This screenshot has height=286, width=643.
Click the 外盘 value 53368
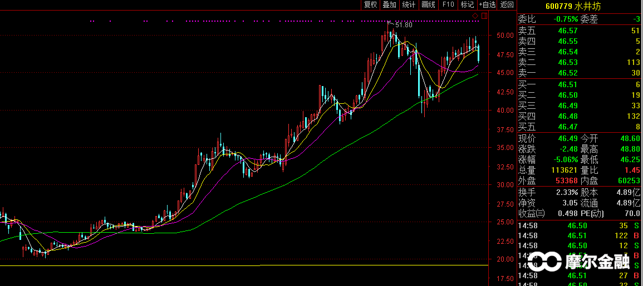click(567, 181)
